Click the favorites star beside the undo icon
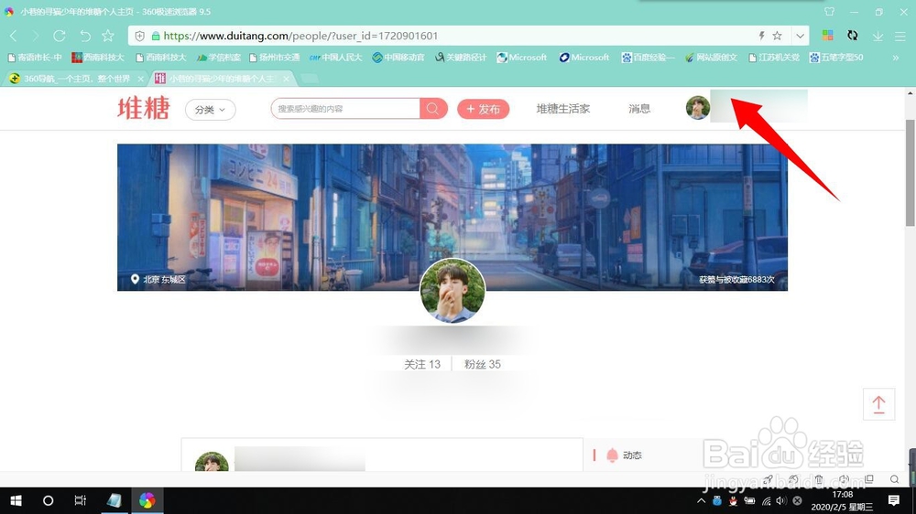The width and height of the screenshot is (916, 514). (108, 36)
